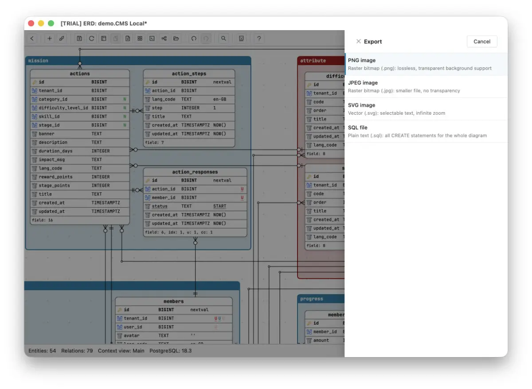532x389 pixels.
Task: Click foreign key icon beside tenant_id in actions
Action: click(x=34, y=90)
